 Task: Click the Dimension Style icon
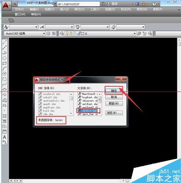(x=42, y=27)
